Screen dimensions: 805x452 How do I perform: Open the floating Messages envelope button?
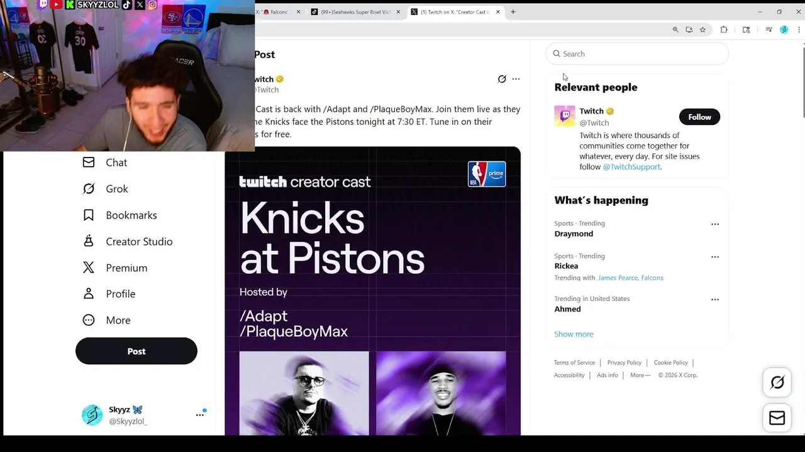point(777,418)
